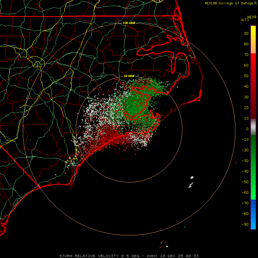Viewport: 258px width, 258px height.
Task: Click the 60 value on the velocity scale
Action: point(246,65)
